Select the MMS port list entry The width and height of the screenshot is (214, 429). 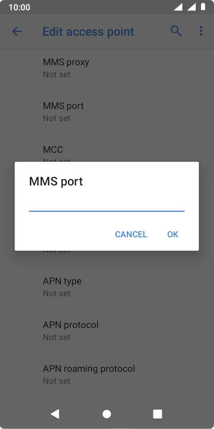(x=107, y=112)
